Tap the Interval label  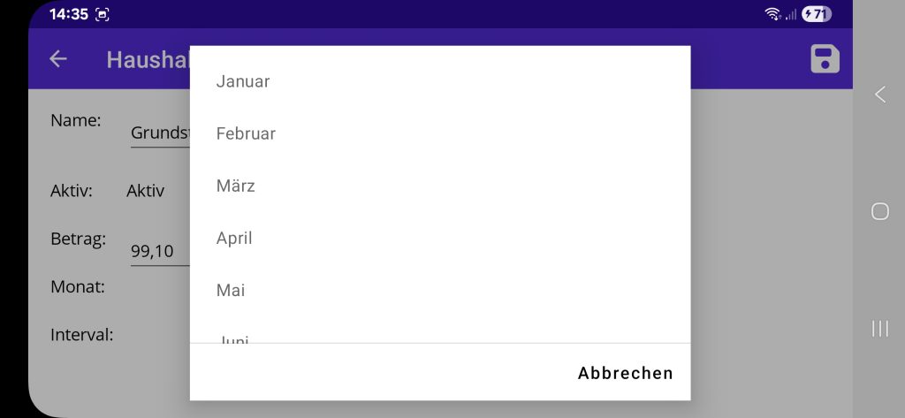pos(82,335)
